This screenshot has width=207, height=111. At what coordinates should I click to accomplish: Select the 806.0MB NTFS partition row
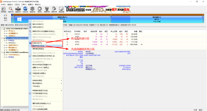[103, 45]
